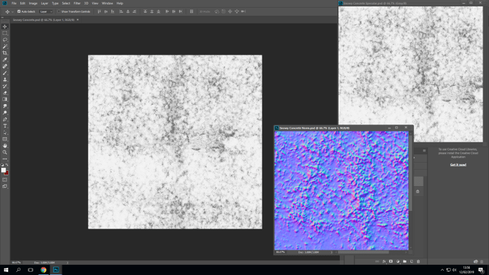489x275 pixels.
Task: Change the screen mode button
Action: click(4, 187)
